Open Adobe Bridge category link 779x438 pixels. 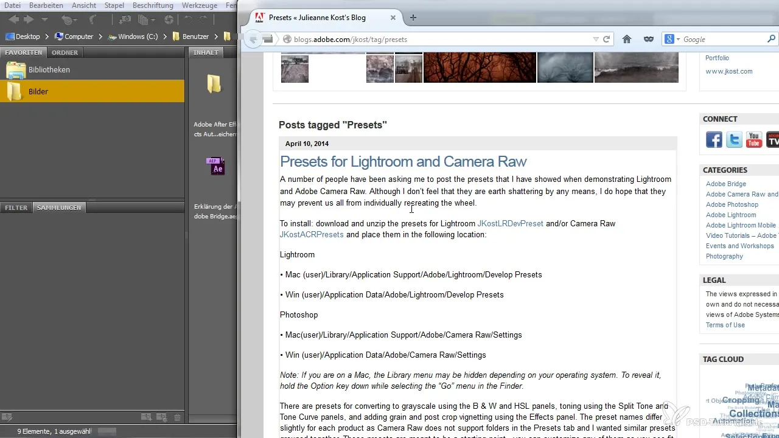[x=726, y=184]
